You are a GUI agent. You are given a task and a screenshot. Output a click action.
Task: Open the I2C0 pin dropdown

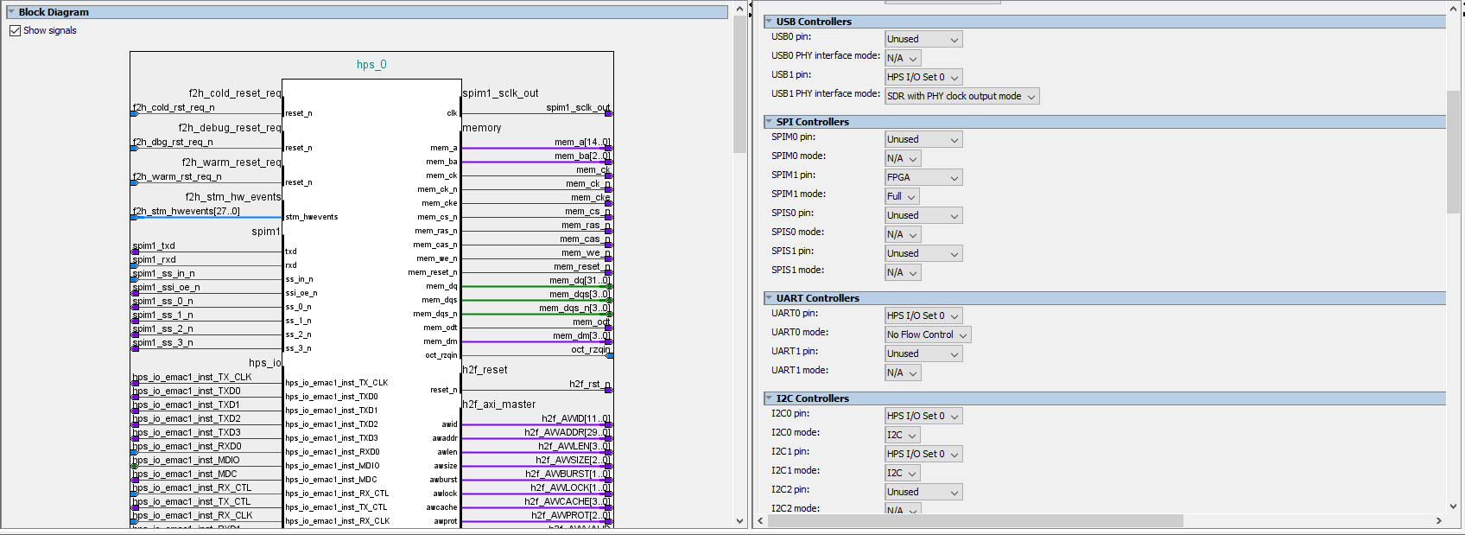click(923, 416)
